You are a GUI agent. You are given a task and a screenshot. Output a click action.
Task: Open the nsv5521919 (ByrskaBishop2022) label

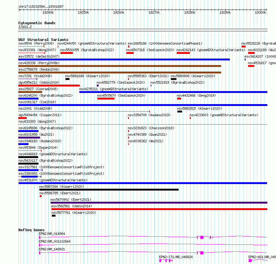point(177,82)
